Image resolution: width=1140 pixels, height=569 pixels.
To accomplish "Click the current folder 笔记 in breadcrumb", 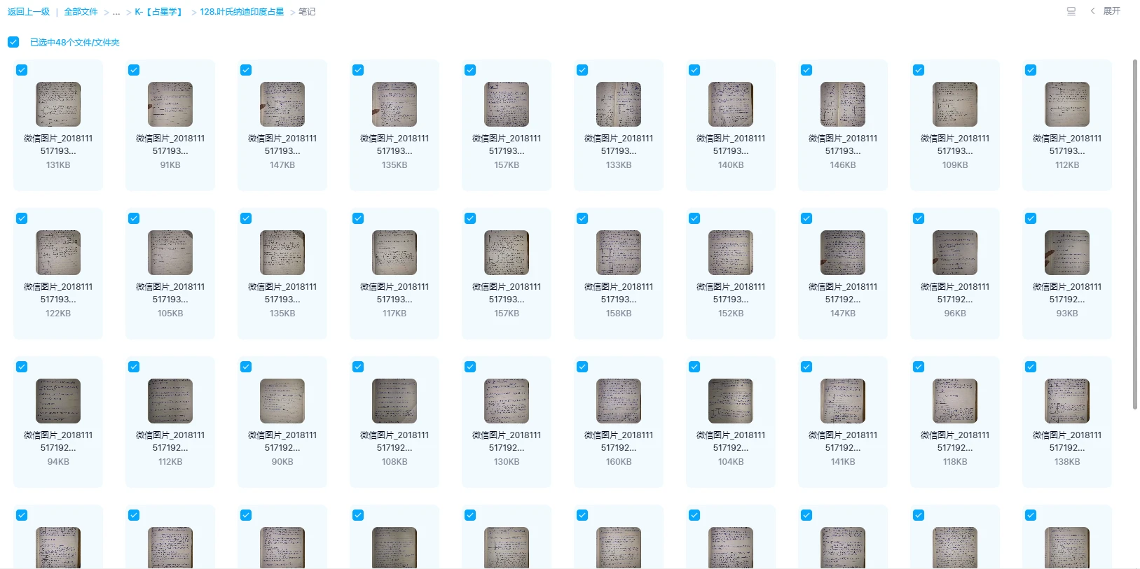I will 307,12.
